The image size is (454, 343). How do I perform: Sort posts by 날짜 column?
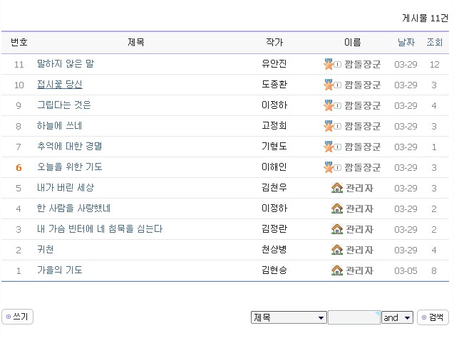click(x=406, y=43)
